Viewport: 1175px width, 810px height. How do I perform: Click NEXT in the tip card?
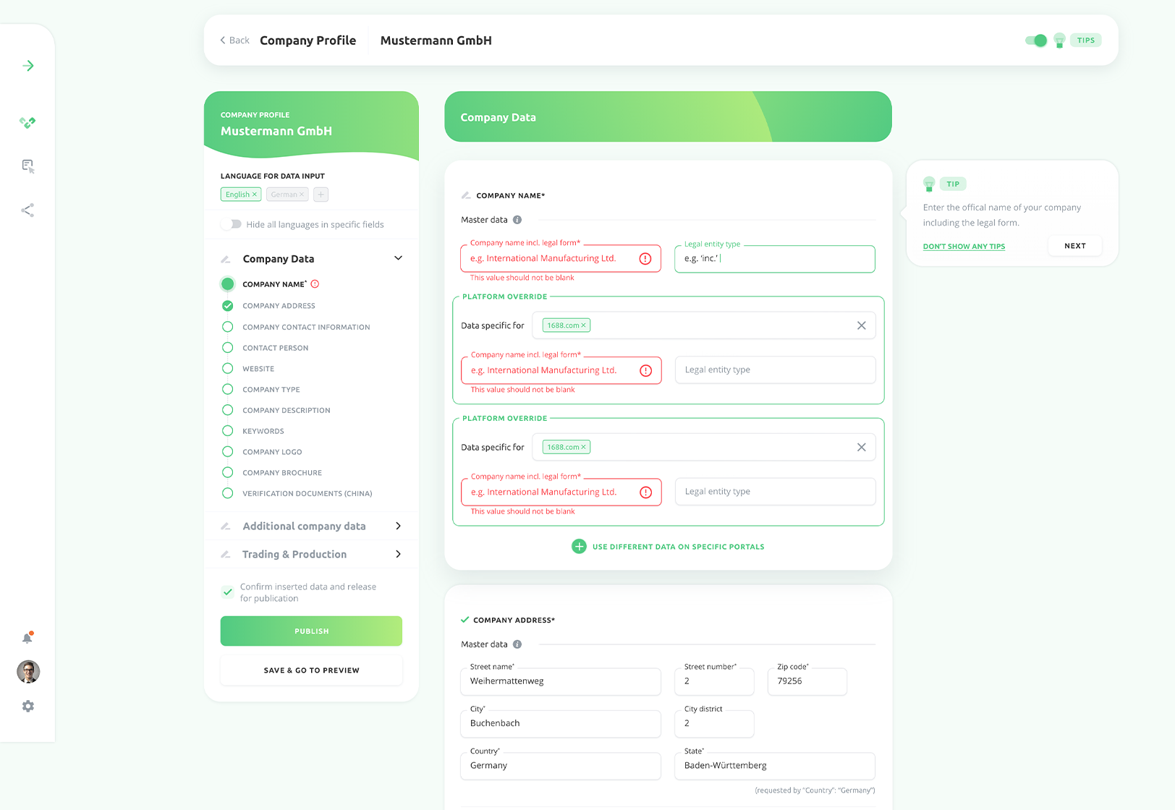click(x=1075, y=246)
